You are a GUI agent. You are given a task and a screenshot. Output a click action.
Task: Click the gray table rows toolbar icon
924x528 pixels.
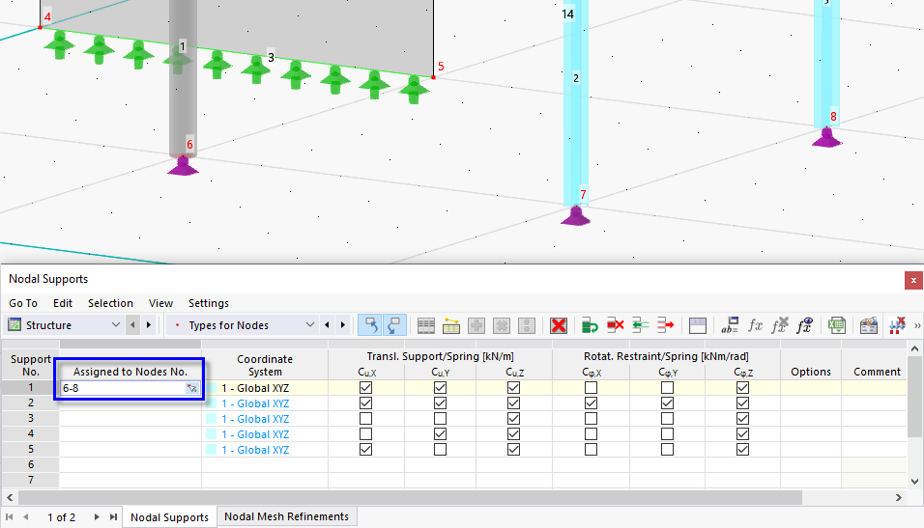(x=425, y=325)
